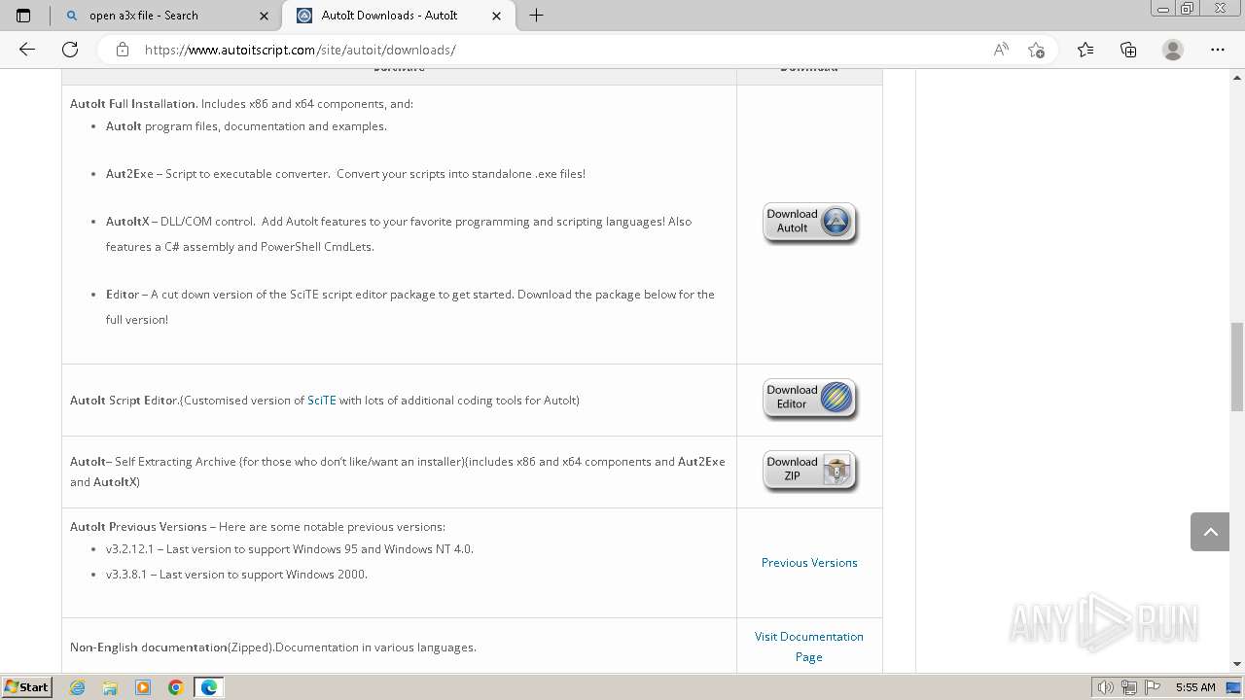Select the AutoIt Downloads tab

click(x=399, y=16)
